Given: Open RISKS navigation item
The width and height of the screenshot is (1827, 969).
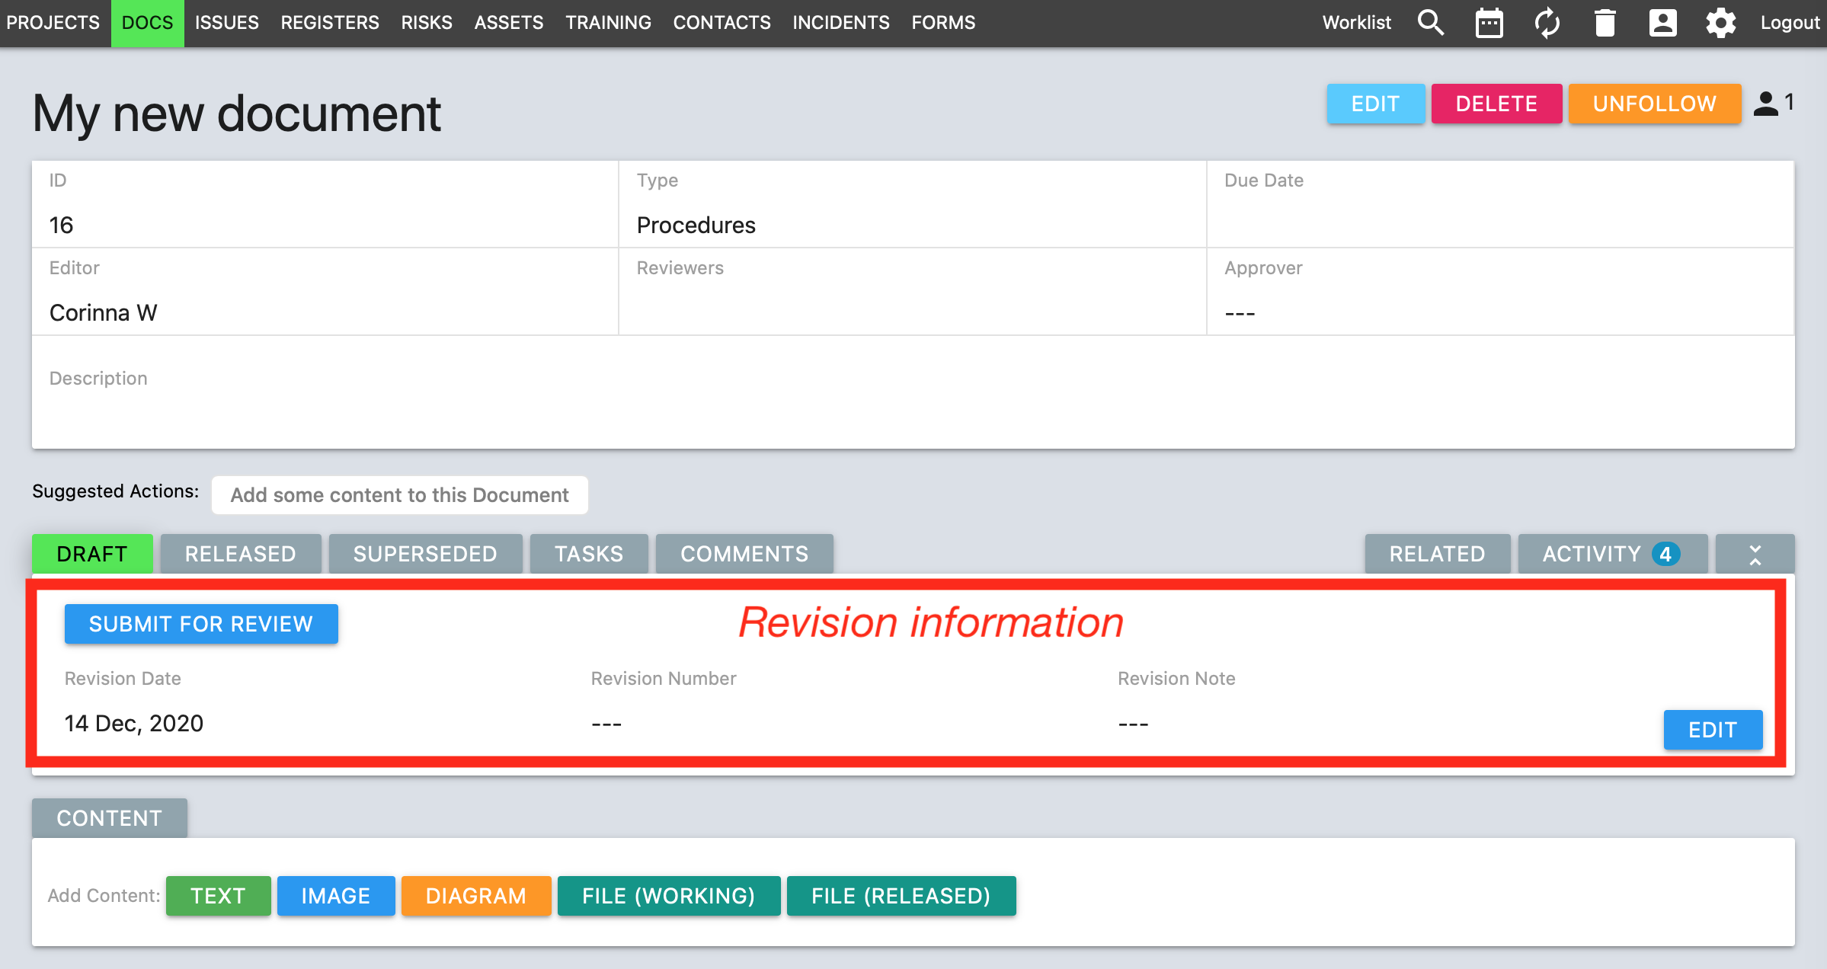Looking at the screenshot, I should pos(427,23).
